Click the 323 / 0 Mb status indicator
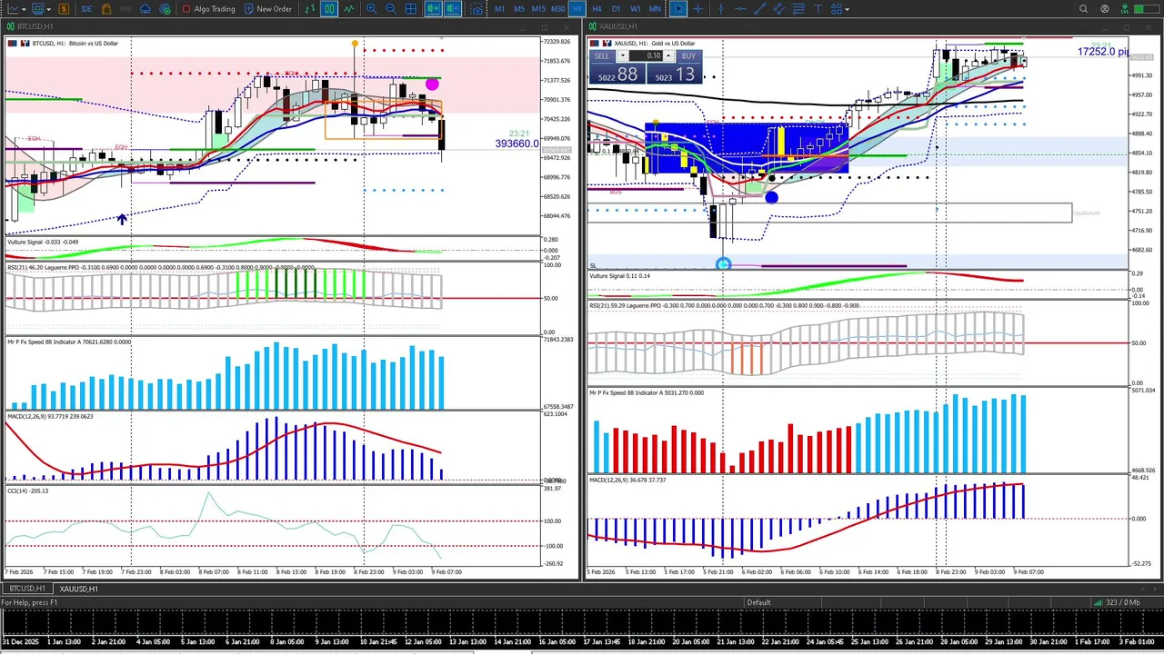 pos(1117,602)
